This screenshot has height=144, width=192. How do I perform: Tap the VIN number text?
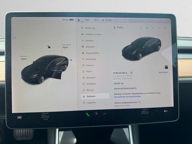pos(125,88)
